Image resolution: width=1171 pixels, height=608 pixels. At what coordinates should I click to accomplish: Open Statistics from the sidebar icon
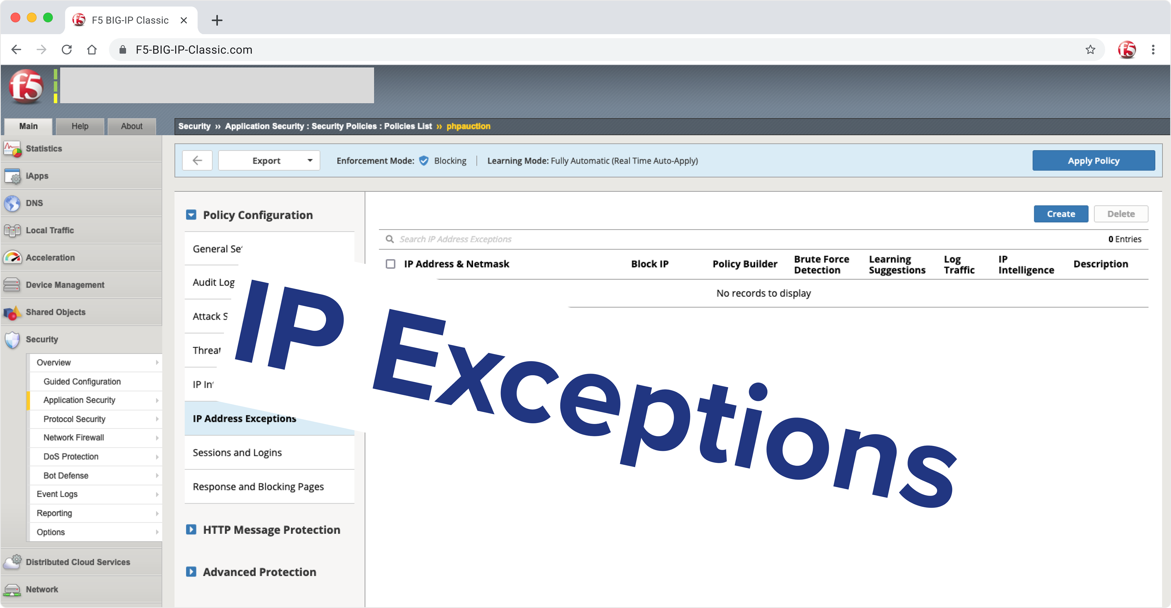coord(12,149)
